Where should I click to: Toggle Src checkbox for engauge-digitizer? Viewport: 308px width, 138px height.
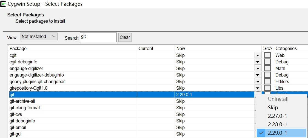click(267, 68)
